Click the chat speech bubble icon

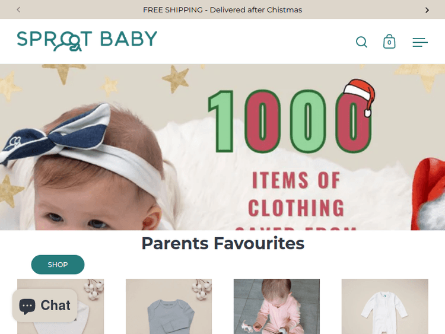click(x=27, y=306)
